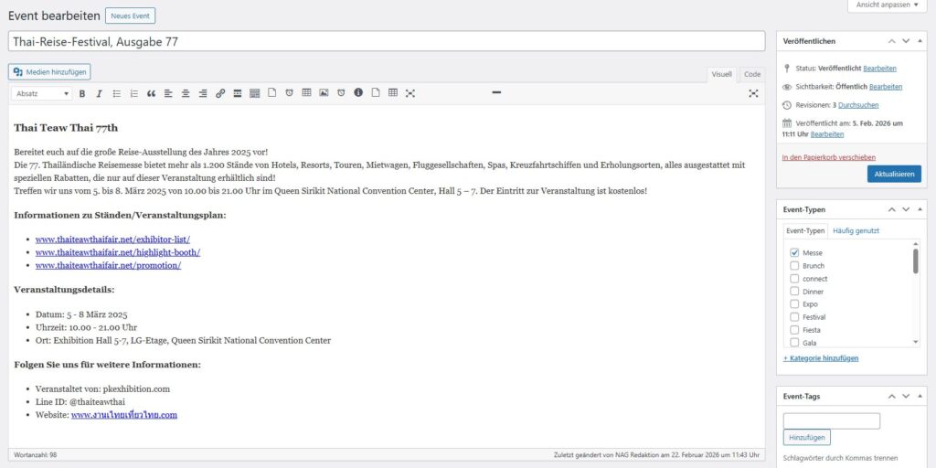Click the Aktualisieren button
This screenshot has height=468, width=936.
pyautogui.click(x=894, y=174)
